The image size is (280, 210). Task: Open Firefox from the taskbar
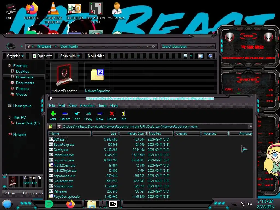tap(71, 204)
